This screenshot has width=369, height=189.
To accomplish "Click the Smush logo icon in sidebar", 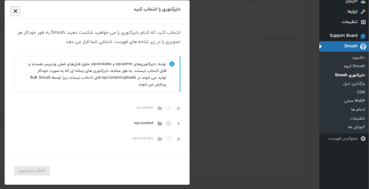I will 363,46.
